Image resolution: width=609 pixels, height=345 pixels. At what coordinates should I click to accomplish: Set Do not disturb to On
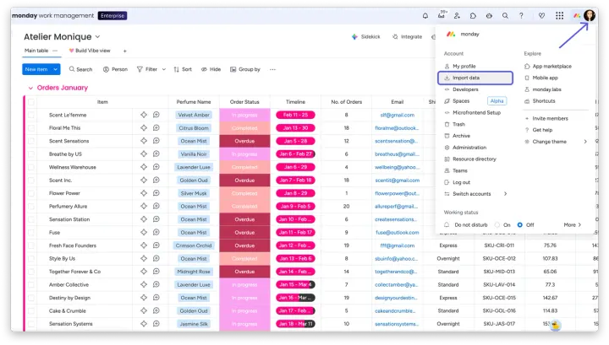[x=497, y=224]
